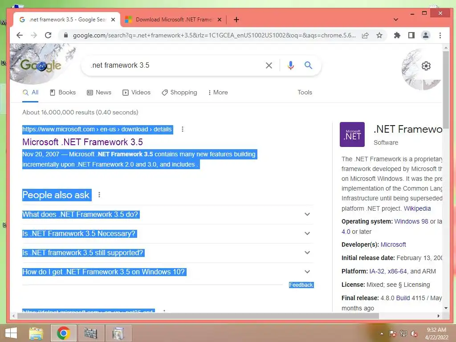Click the blue magnifier search button

308,65
